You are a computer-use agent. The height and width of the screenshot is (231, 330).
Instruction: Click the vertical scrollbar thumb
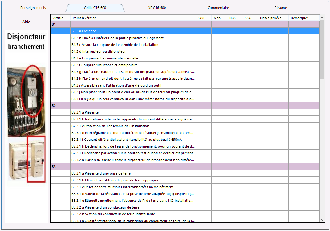(x=322, y=49)
